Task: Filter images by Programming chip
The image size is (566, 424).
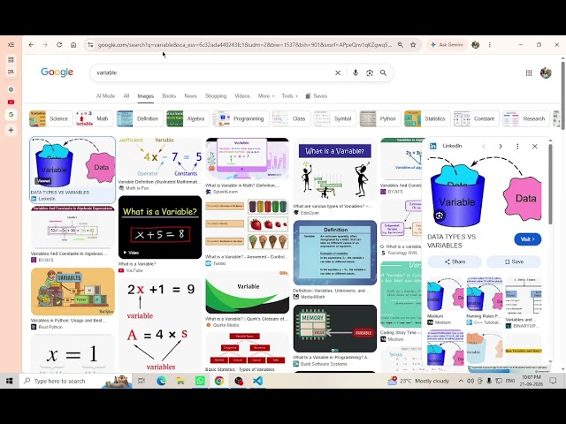Action: pyautogui.click(x=241, y=118)
